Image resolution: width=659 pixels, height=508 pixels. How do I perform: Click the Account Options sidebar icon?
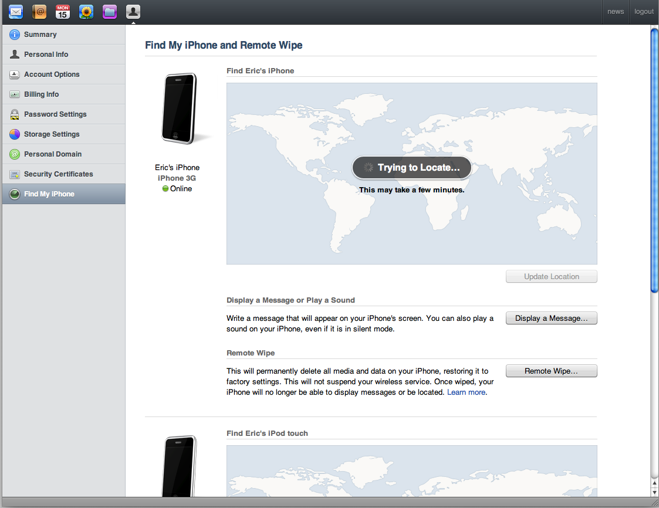14,74
